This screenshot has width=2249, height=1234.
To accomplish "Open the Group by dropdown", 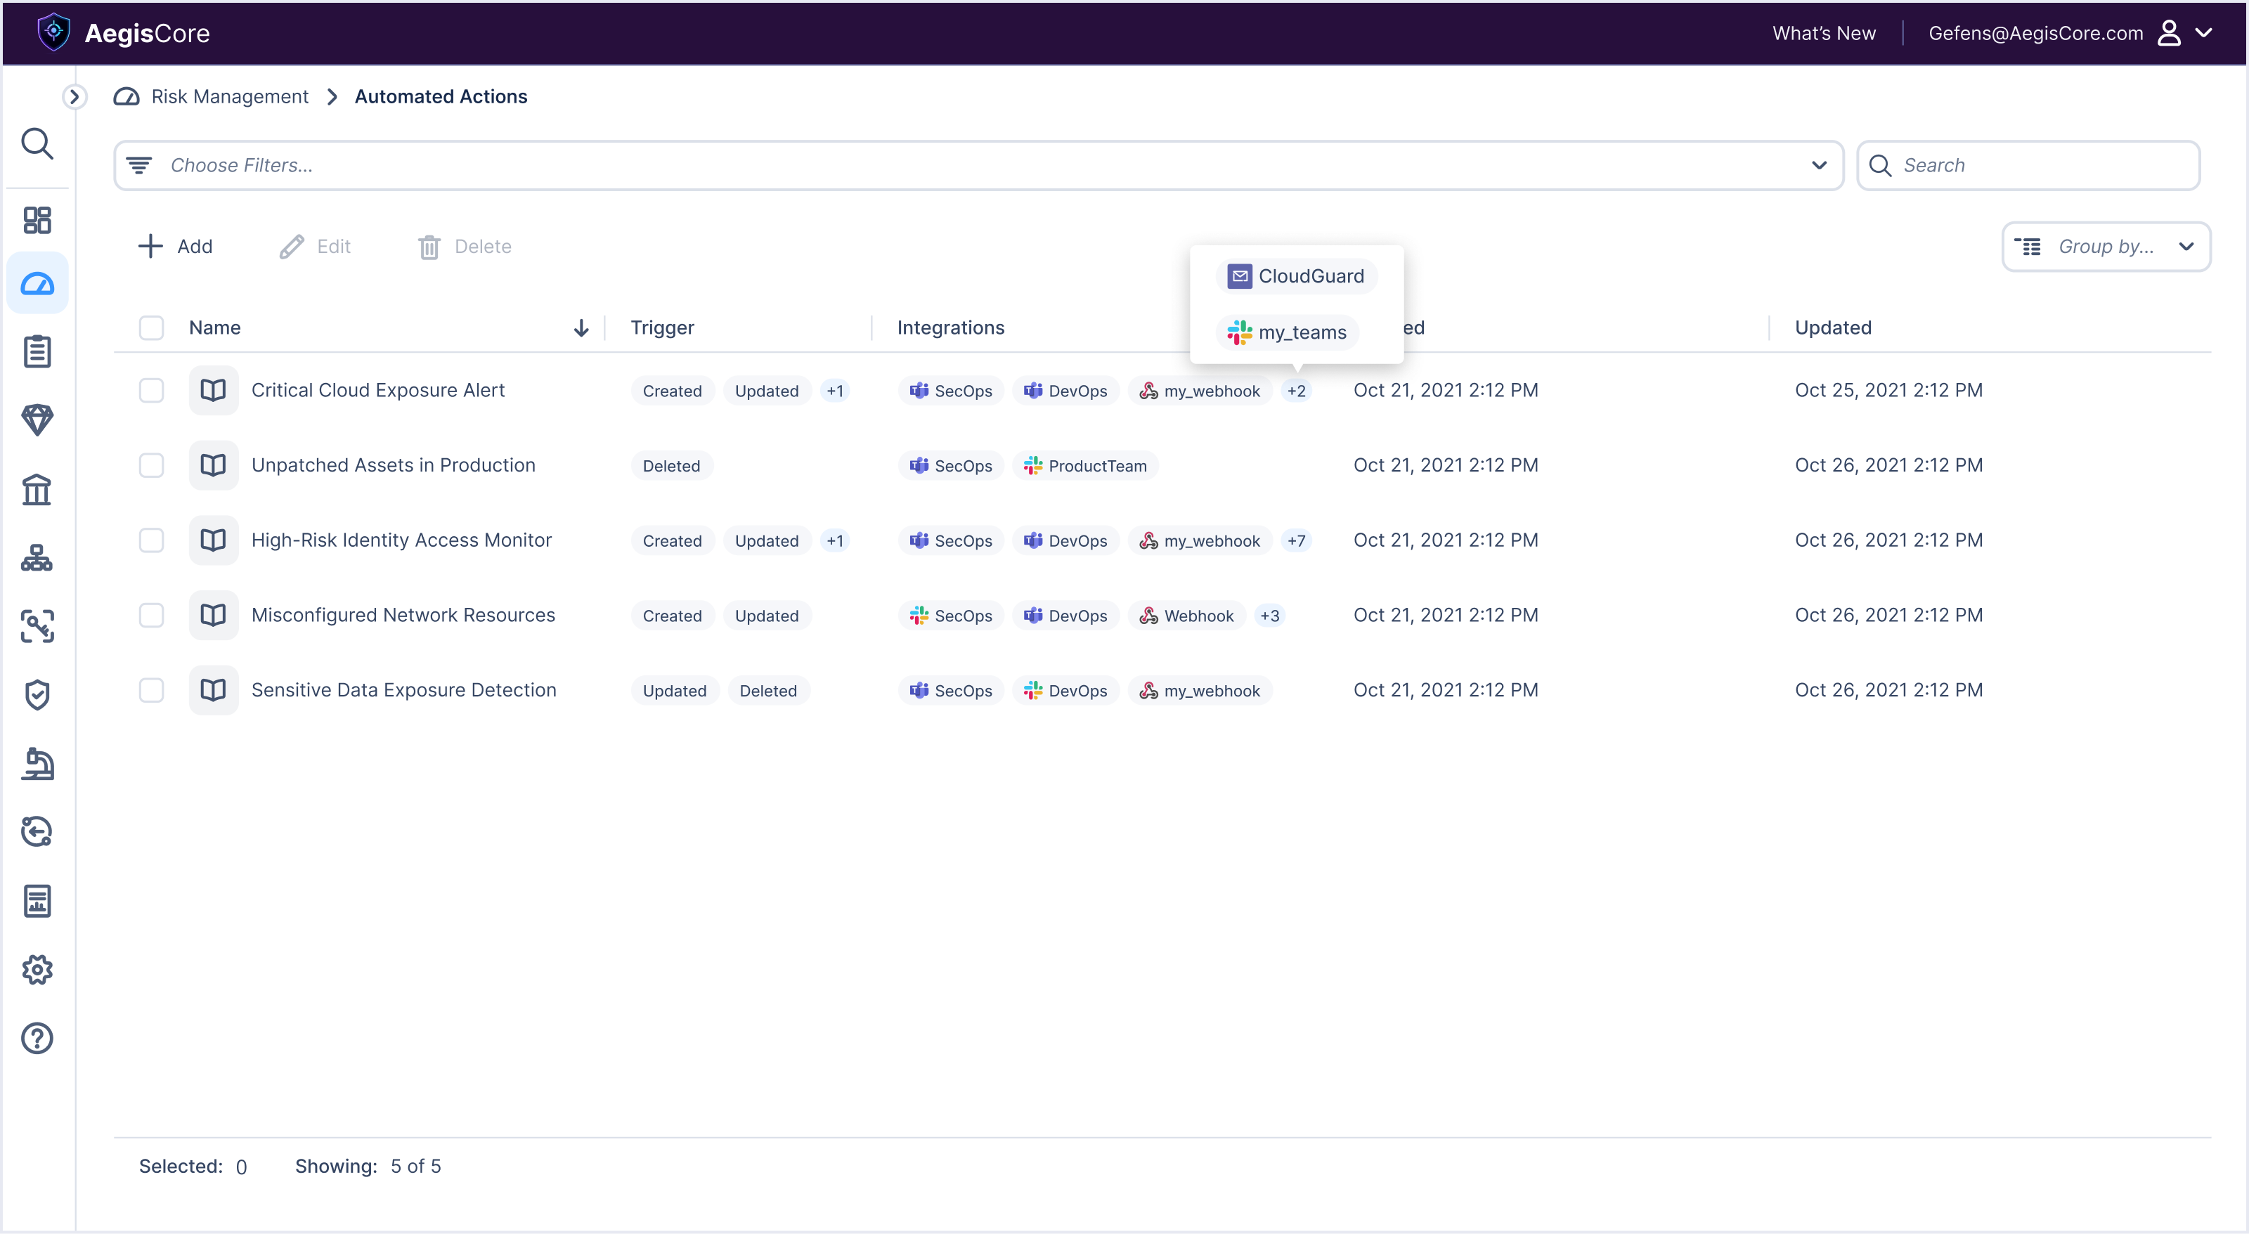I will tap(2106, 247).
